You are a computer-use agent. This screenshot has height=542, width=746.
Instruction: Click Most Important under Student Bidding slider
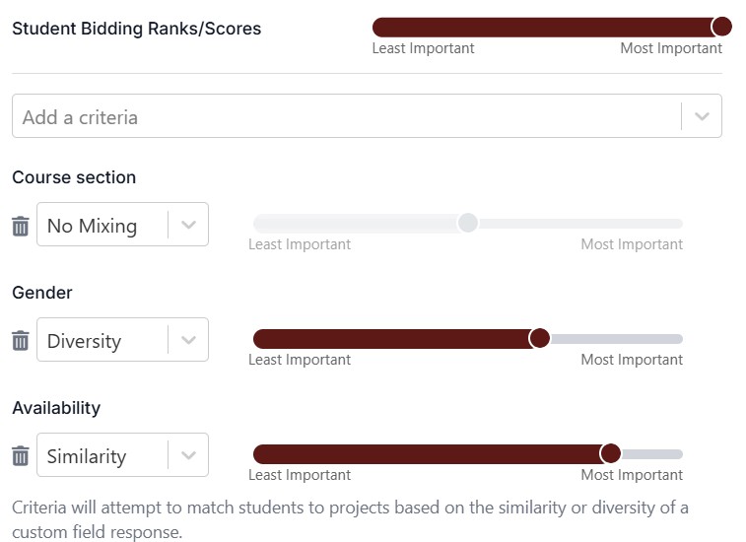point(671,48)
